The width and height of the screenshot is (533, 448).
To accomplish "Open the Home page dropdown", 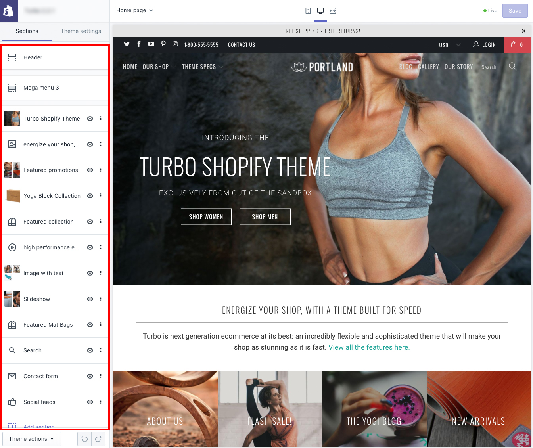I will (134, 11).
